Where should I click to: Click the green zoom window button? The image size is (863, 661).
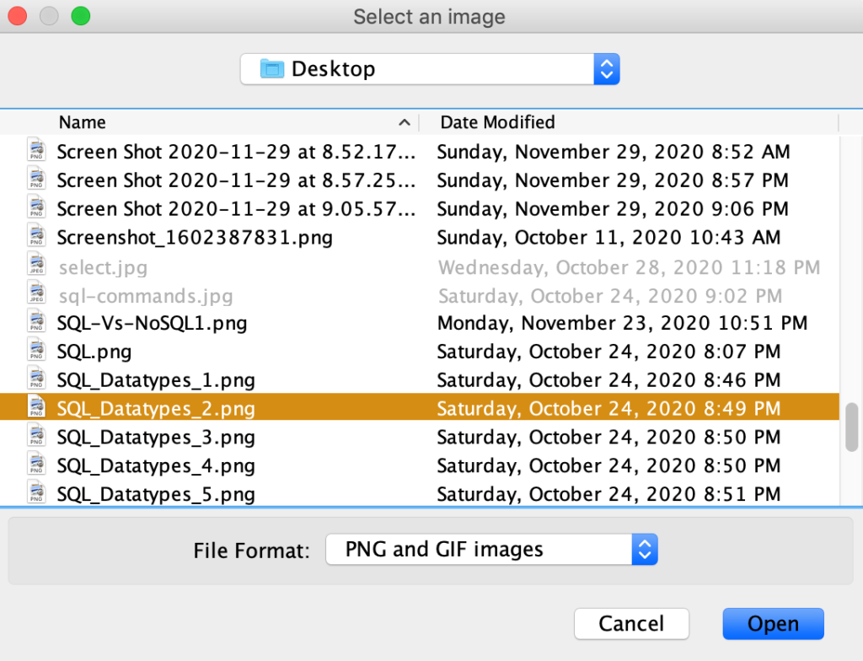80,16
